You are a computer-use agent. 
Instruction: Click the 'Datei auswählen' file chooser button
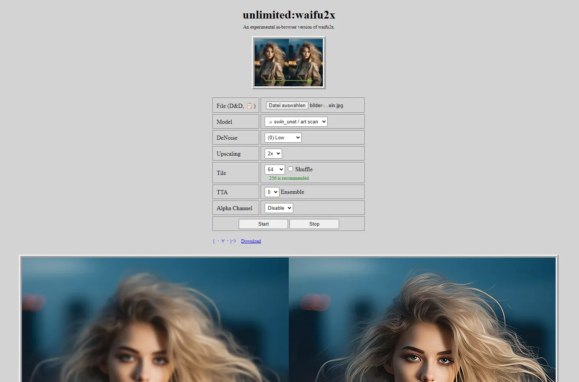287,106
